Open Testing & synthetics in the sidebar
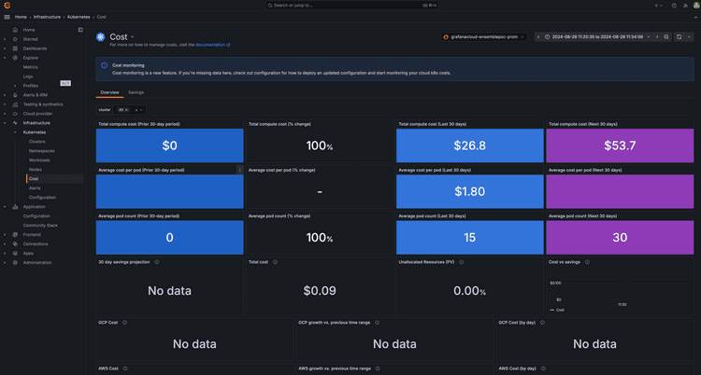The width and height of the screenshot is (701, 375). pos(43,104)
